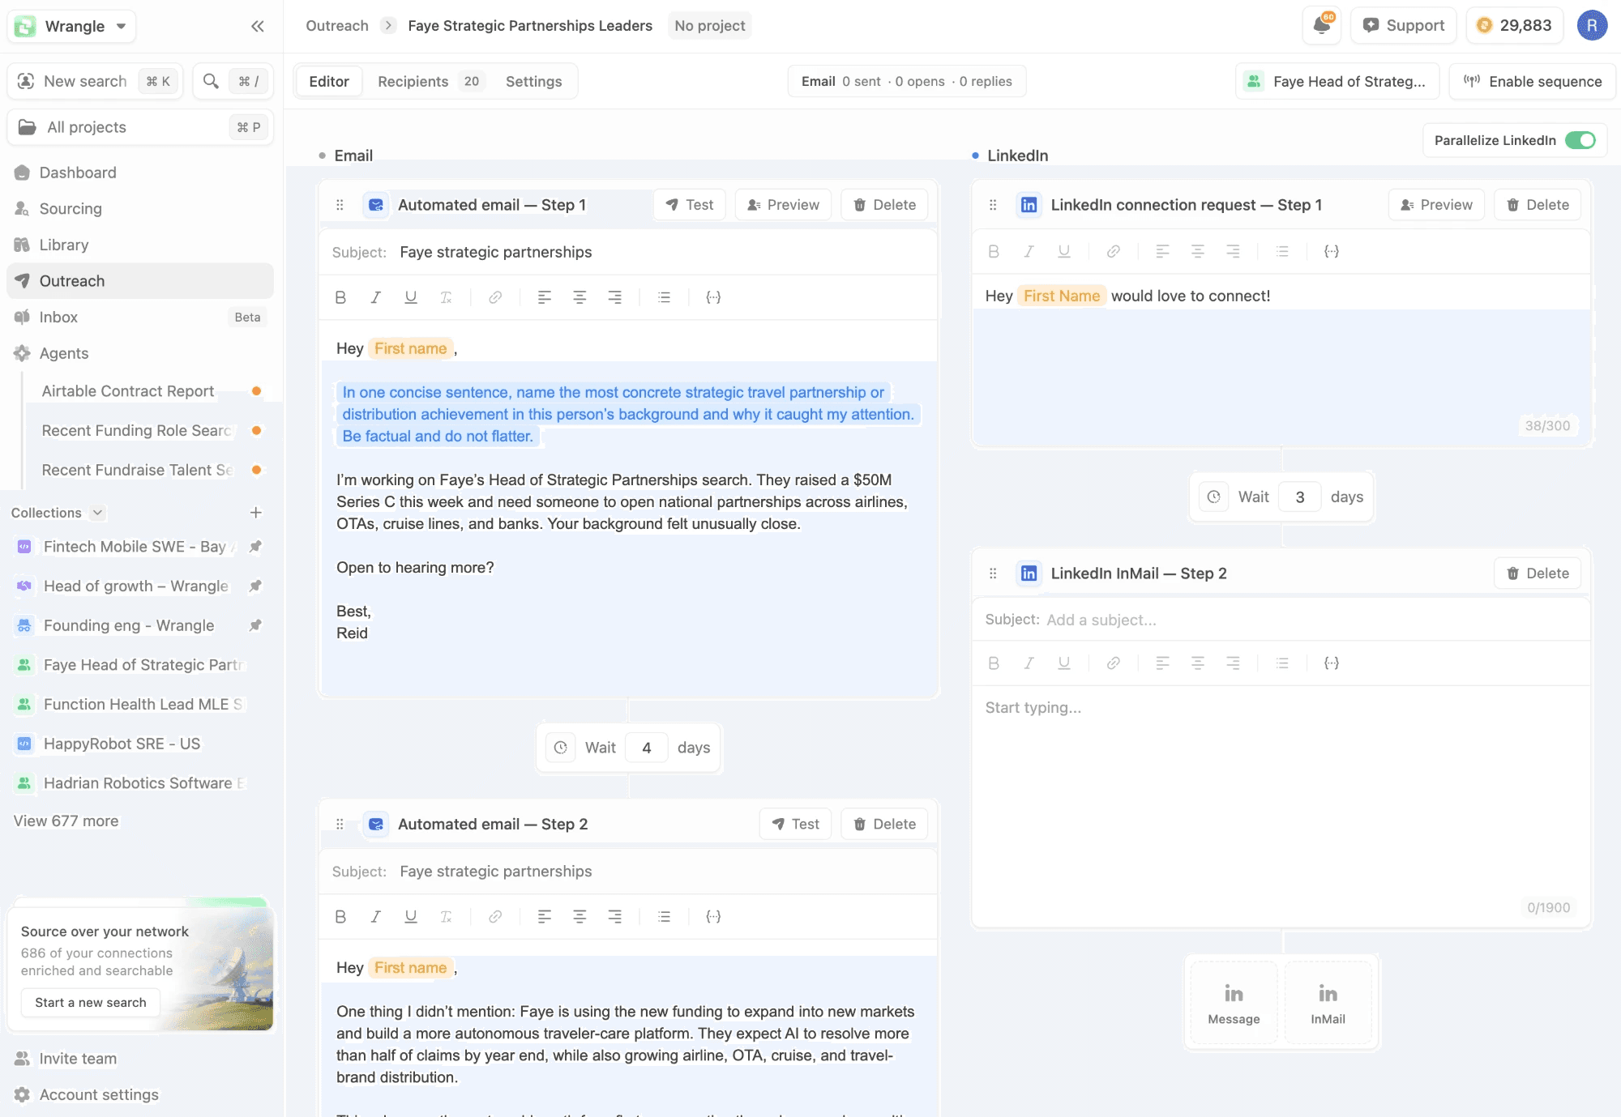1621x1117 pixels.
Task: Click link icon in LinkedIn InMail toolbar
Action: coord(1114,663)
